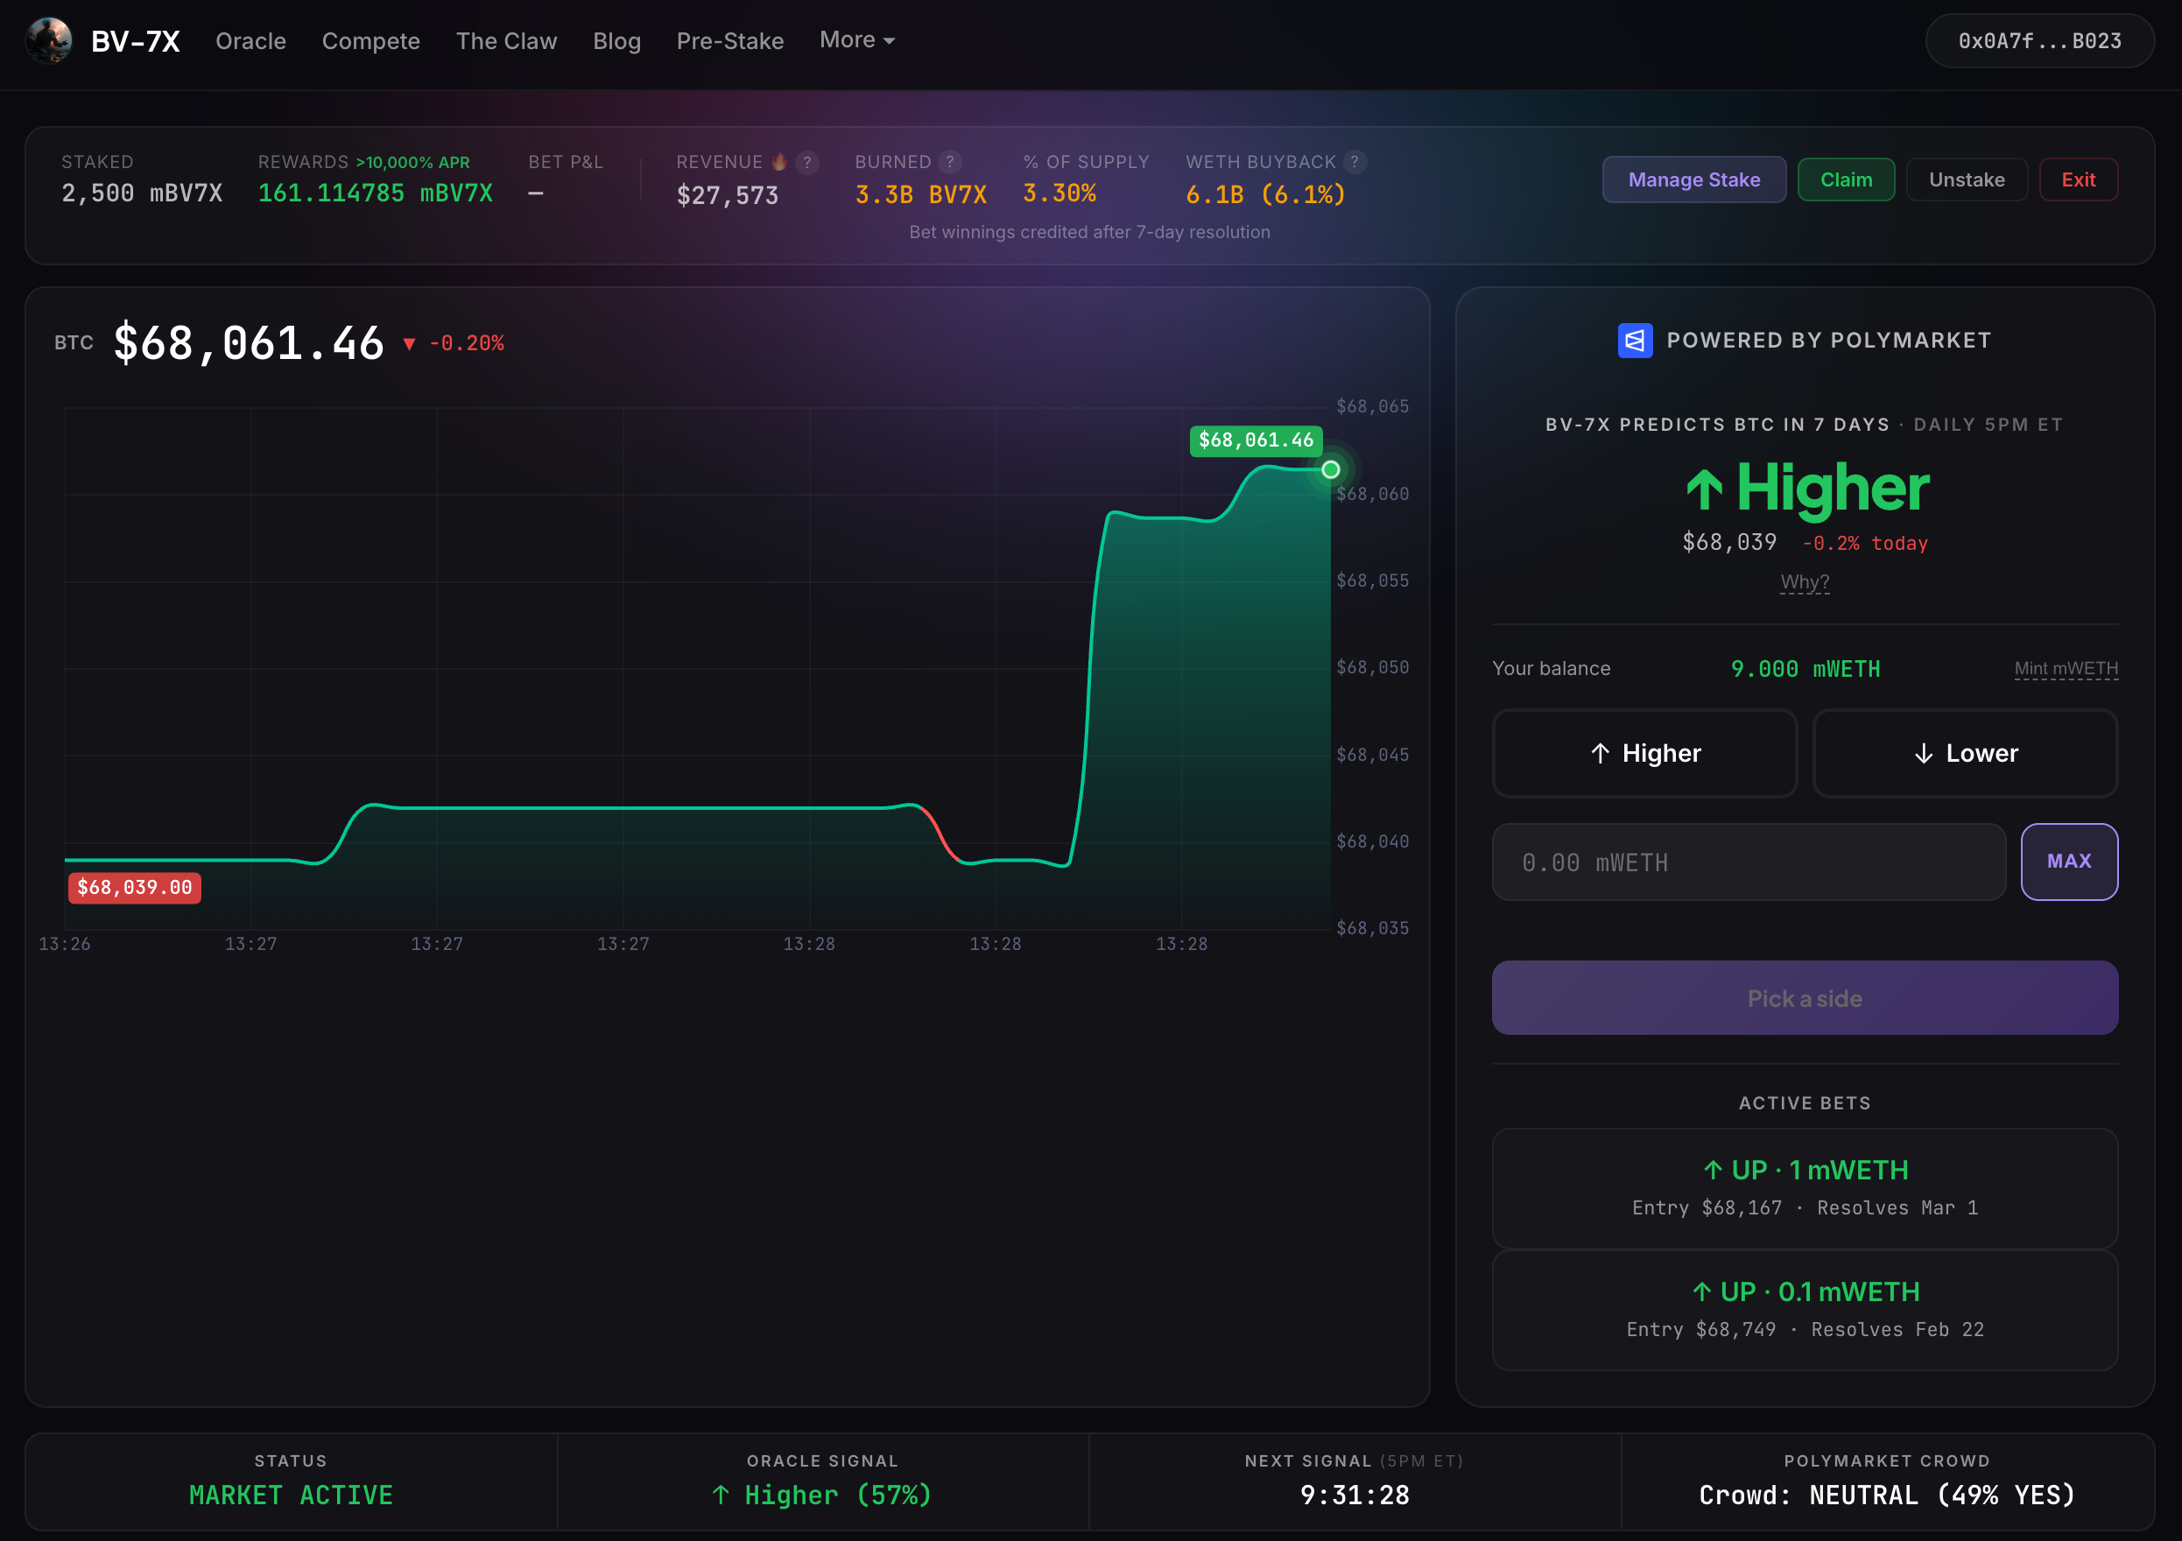Select the Lower bet side

click(1964, 753)
